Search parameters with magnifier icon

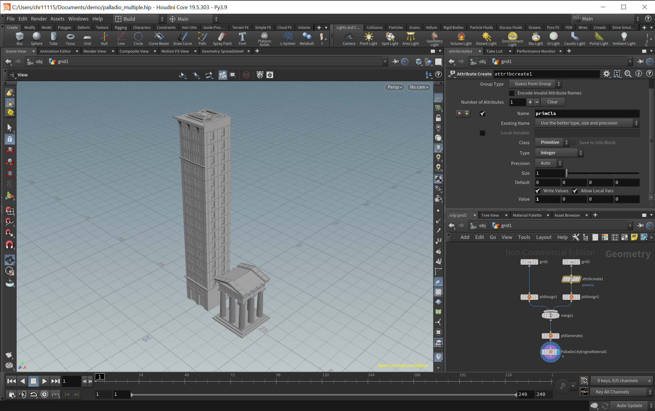(x=628, y=74)
